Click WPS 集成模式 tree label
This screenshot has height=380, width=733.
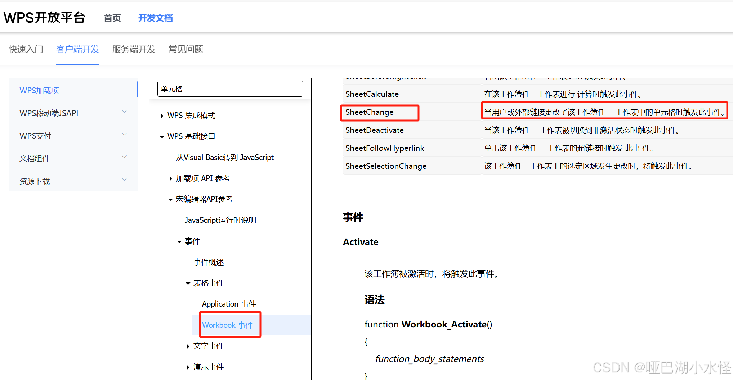[191, 115]
